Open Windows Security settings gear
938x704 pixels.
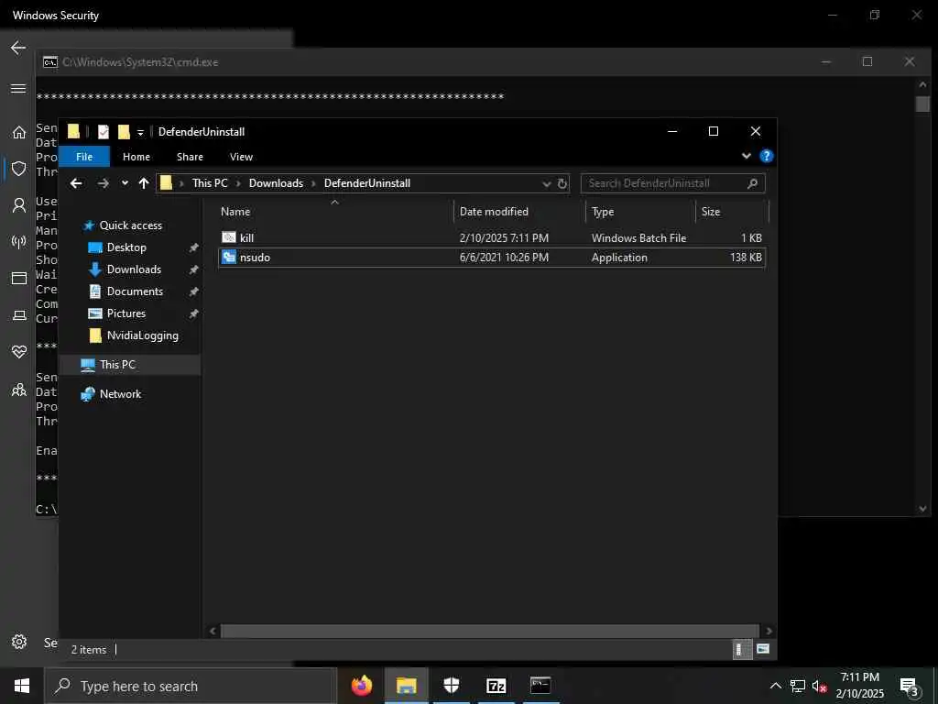[19, 642]
